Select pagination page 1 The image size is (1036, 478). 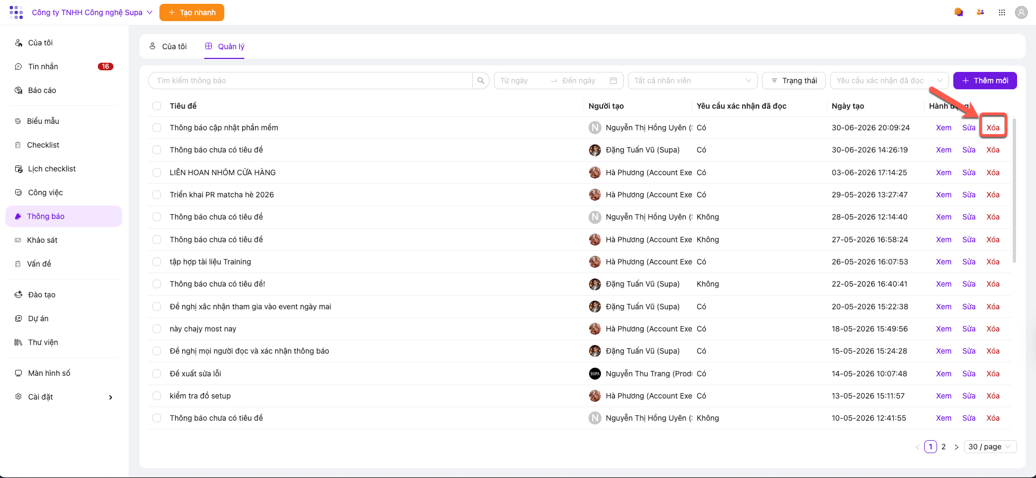click(931, 447)
